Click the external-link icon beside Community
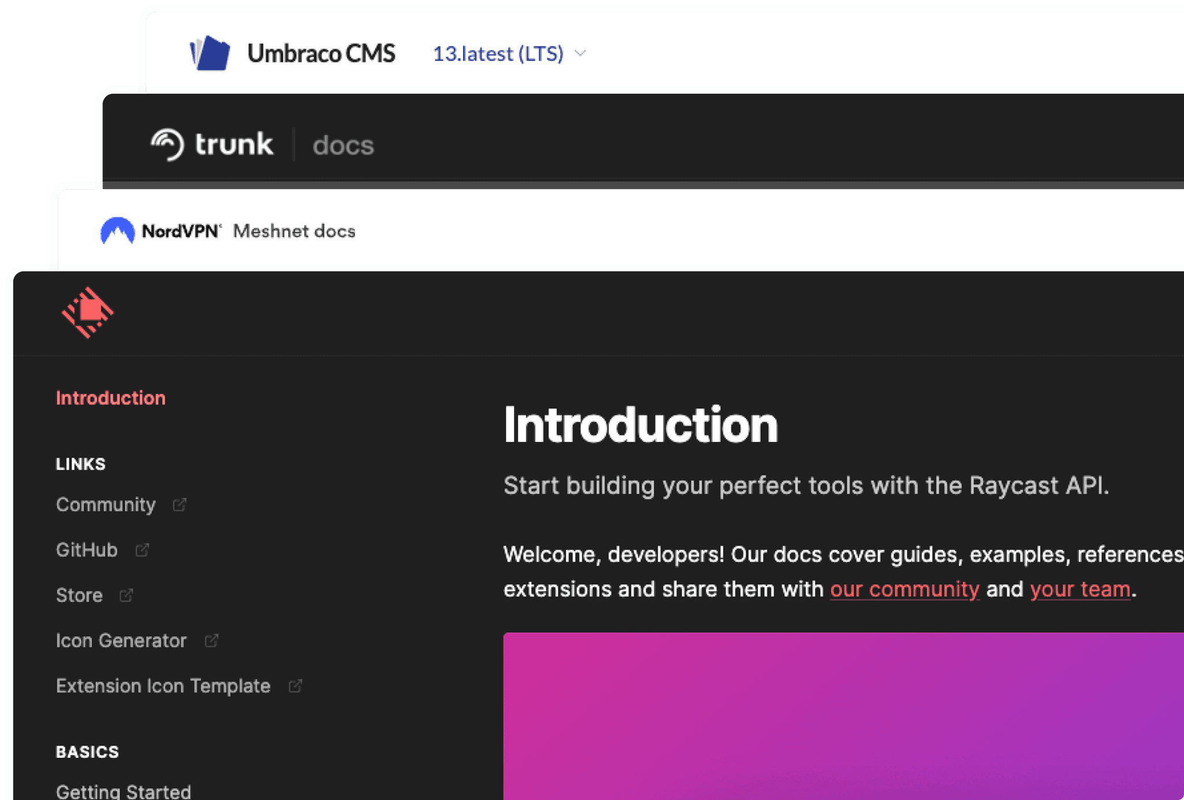Image resolution: width=1184 pixels, height=800 pixels. tap(180, 504)
